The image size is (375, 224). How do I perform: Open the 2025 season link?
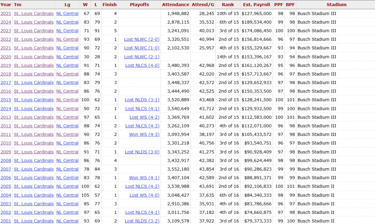(x=6, y=14)
